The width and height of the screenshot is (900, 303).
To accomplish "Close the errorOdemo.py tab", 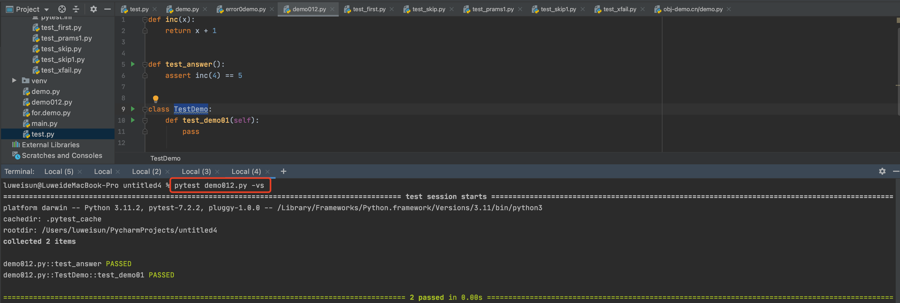I will [272, 9].
